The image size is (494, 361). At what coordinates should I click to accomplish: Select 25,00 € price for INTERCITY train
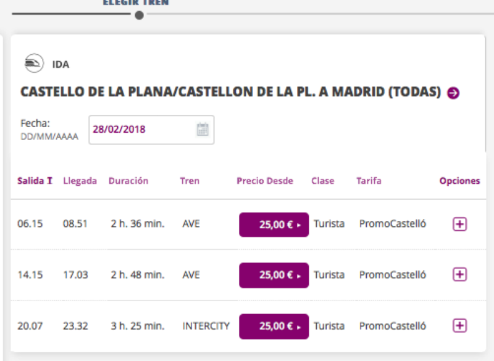click(x=274, y=326)
